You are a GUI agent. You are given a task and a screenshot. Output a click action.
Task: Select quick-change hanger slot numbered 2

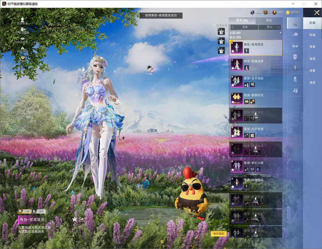221,31
